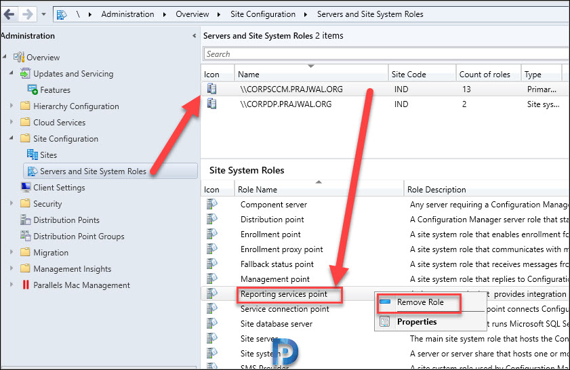The height and width of the screenshot is (370, 570).
Task: Expand the arrow after Overview in breadcrumb
Action: [219, 14]
